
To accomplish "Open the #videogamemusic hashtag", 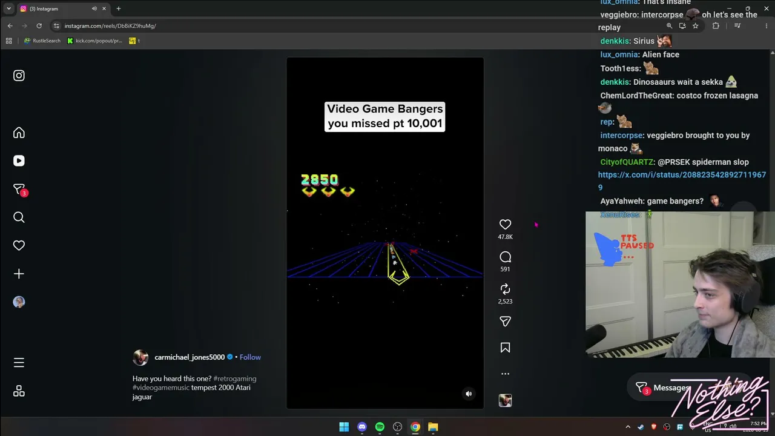I will [161, 388].
